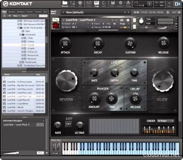Open the Master editor metronome icon

pyautogui.click(x=72, y=4)
